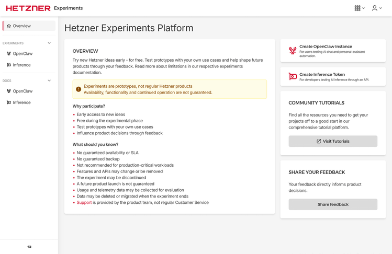Collapse the Docs sidebar section chevron

tap(49, 80)
